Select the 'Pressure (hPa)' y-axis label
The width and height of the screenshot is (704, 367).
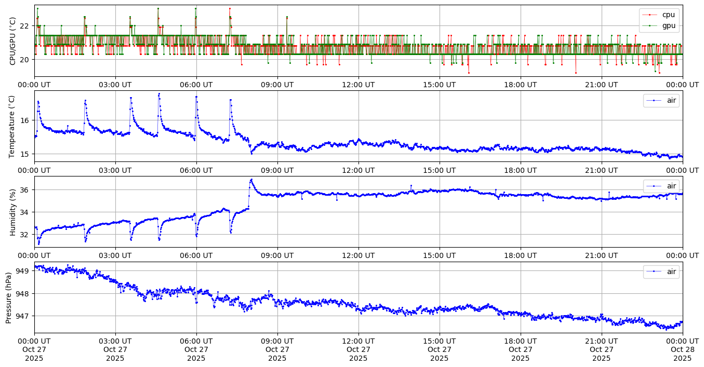(x=9, y=297)
